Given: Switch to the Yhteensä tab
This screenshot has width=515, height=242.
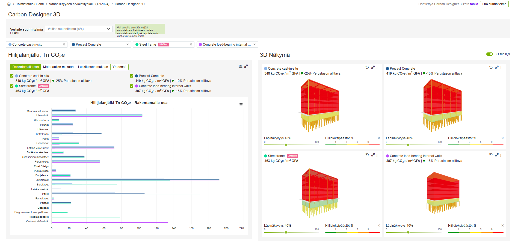Looking at the screenshot, I should 119,67.
